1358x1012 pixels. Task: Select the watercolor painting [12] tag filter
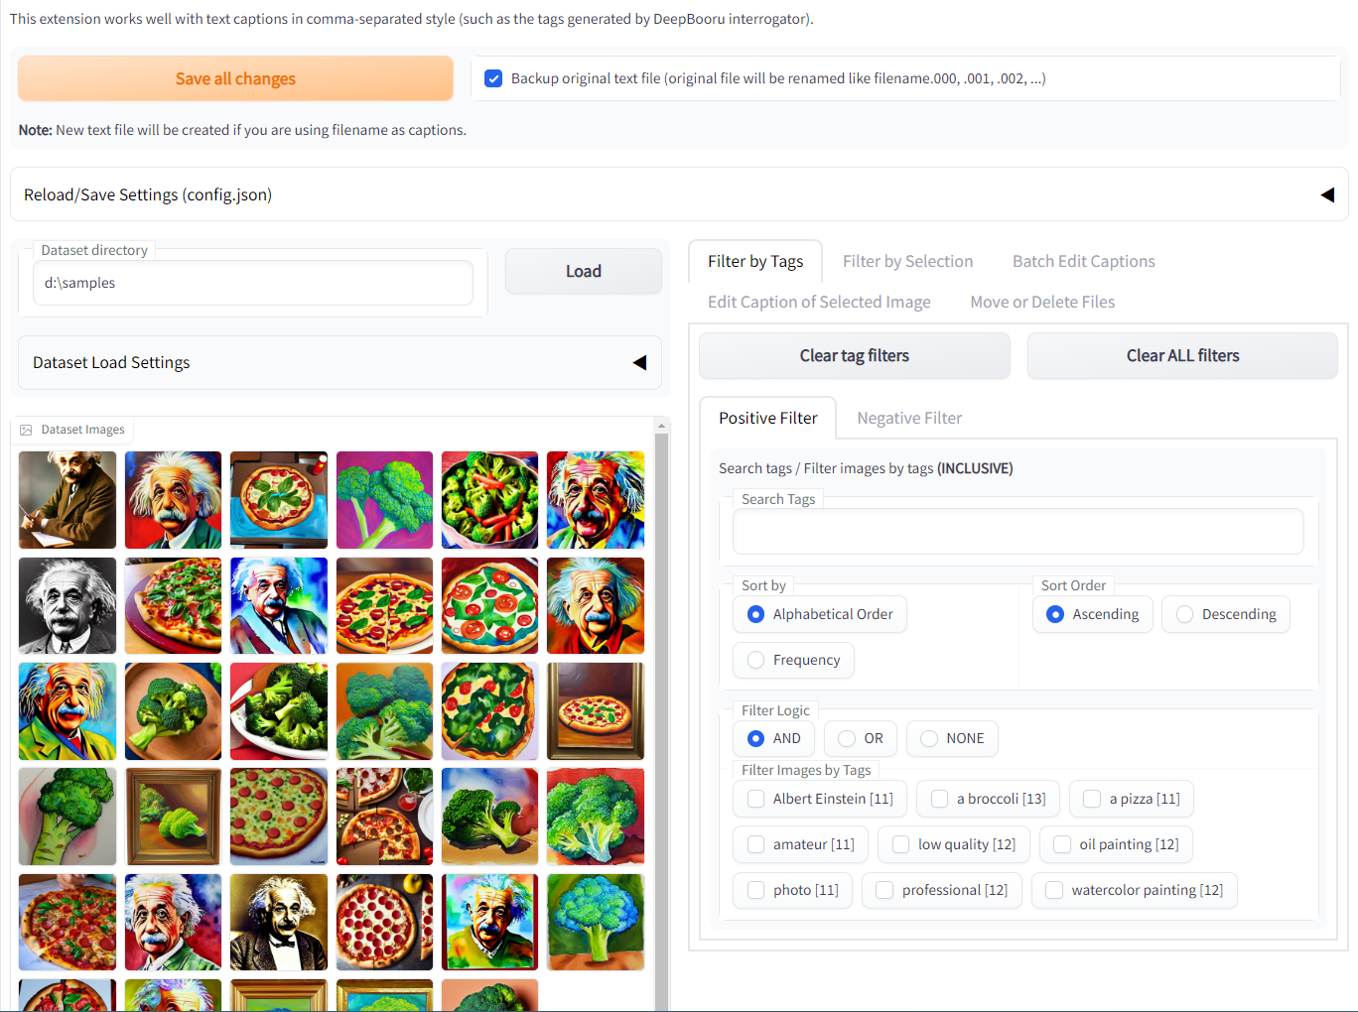1053,890
